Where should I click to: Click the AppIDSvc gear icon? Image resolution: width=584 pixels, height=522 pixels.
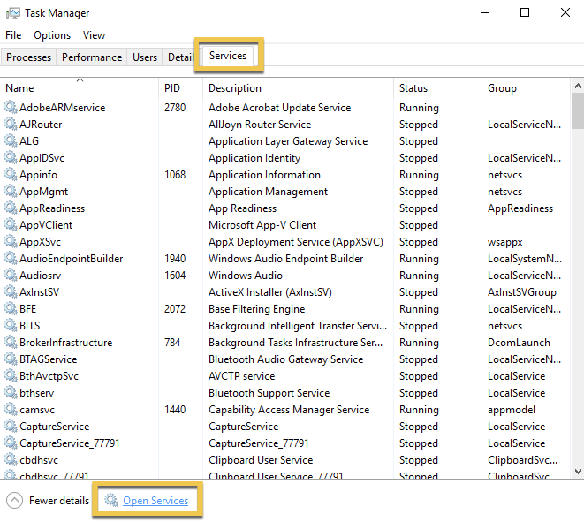click(x=11, y=158)
